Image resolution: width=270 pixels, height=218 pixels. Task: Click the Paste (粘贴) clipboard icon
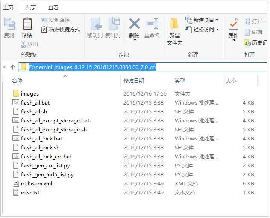27,24
